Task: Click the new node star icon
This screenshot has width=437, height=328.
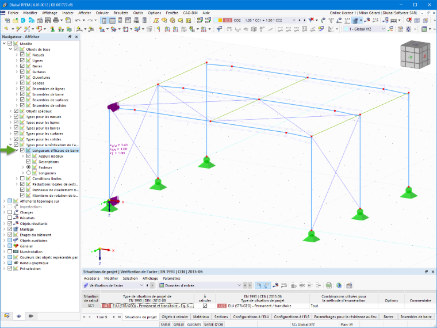Action: point(5,29)
